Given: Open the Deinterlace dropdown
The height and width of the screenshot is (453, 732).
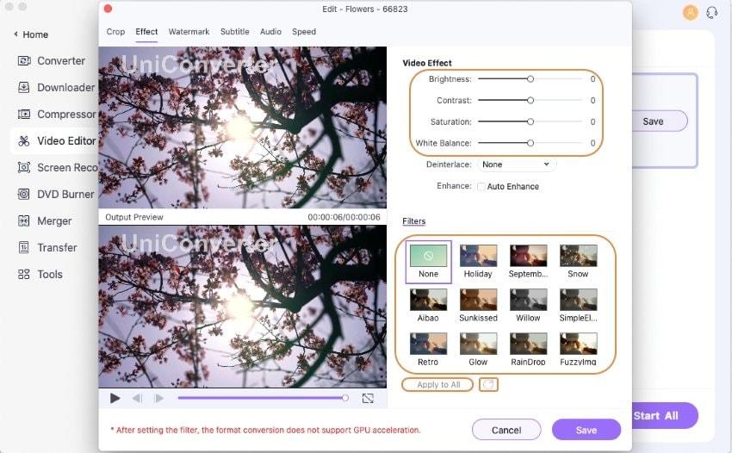Looking at the screenshot, I should [x=517, y=164].
